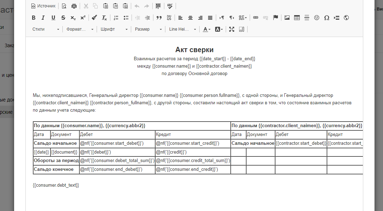
Task: Toggle Italic formatting
Action: pos(43,18)
